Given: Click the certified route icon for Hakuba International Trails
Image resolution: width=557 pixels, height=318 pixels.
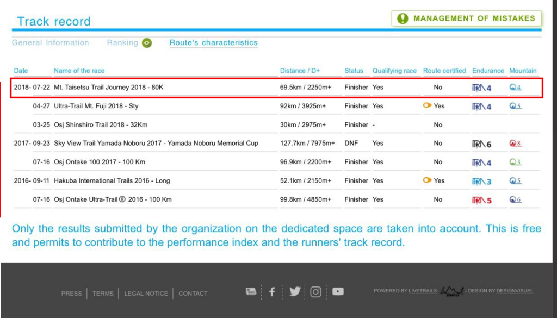Looking at the screenshot, I should pyautogui.click(x=427, y=180).
